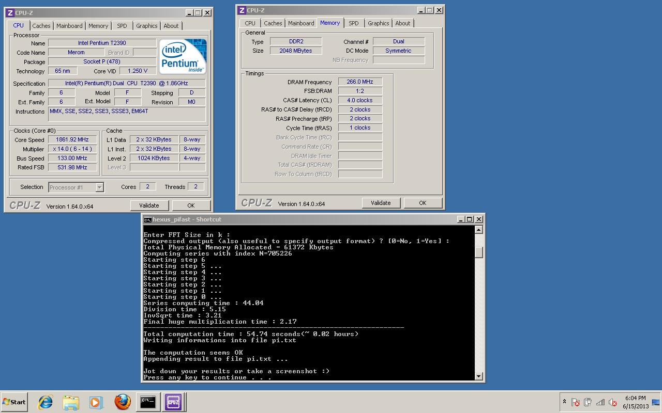Click memory Type value DDR2

click(x=296, y=41)
